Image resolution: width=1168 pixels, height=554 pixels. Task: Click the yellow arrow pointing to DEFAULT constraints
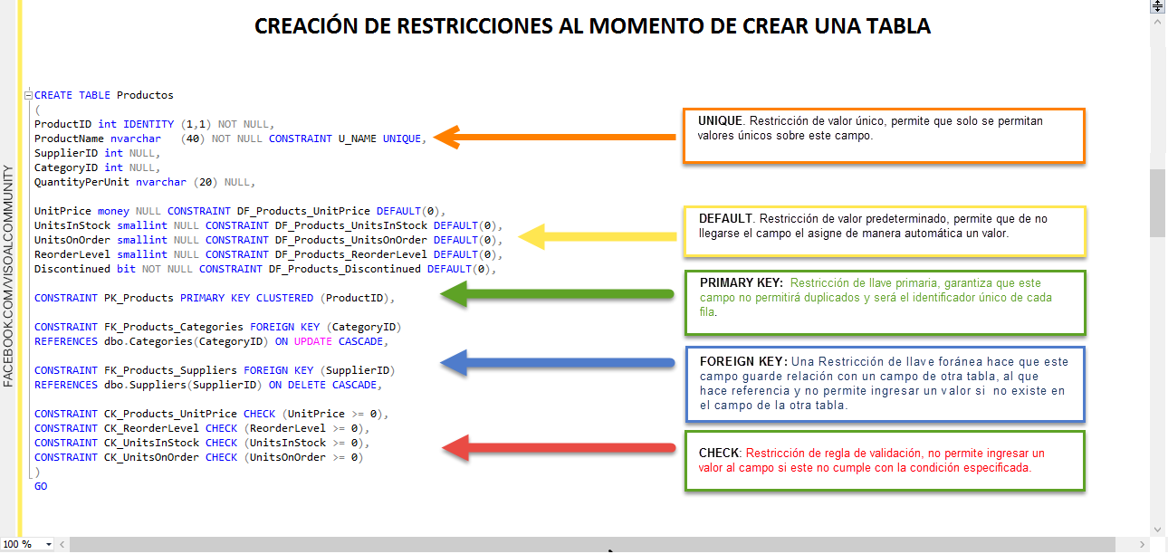click(x=598, y=237)
